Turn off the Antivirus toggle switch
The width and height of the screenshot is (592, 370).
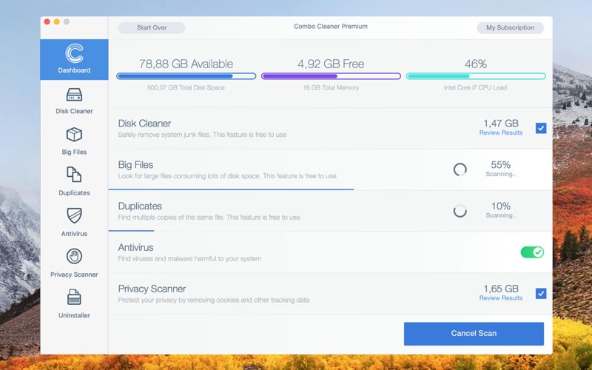point(532,252)
